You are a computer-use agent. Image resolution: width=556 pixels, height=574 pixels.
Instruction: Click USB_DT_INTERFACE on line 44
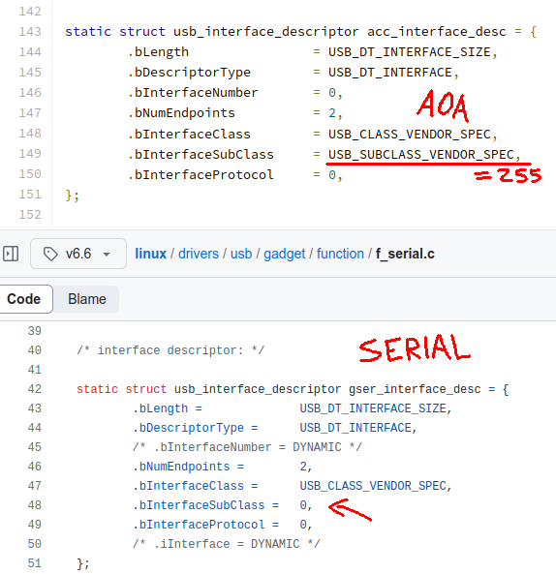click(x=355, y=428)
